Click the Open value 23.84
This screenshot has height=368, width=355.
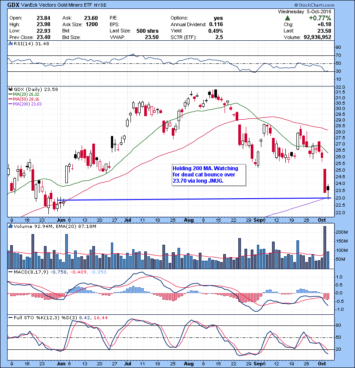click(43, 18)
